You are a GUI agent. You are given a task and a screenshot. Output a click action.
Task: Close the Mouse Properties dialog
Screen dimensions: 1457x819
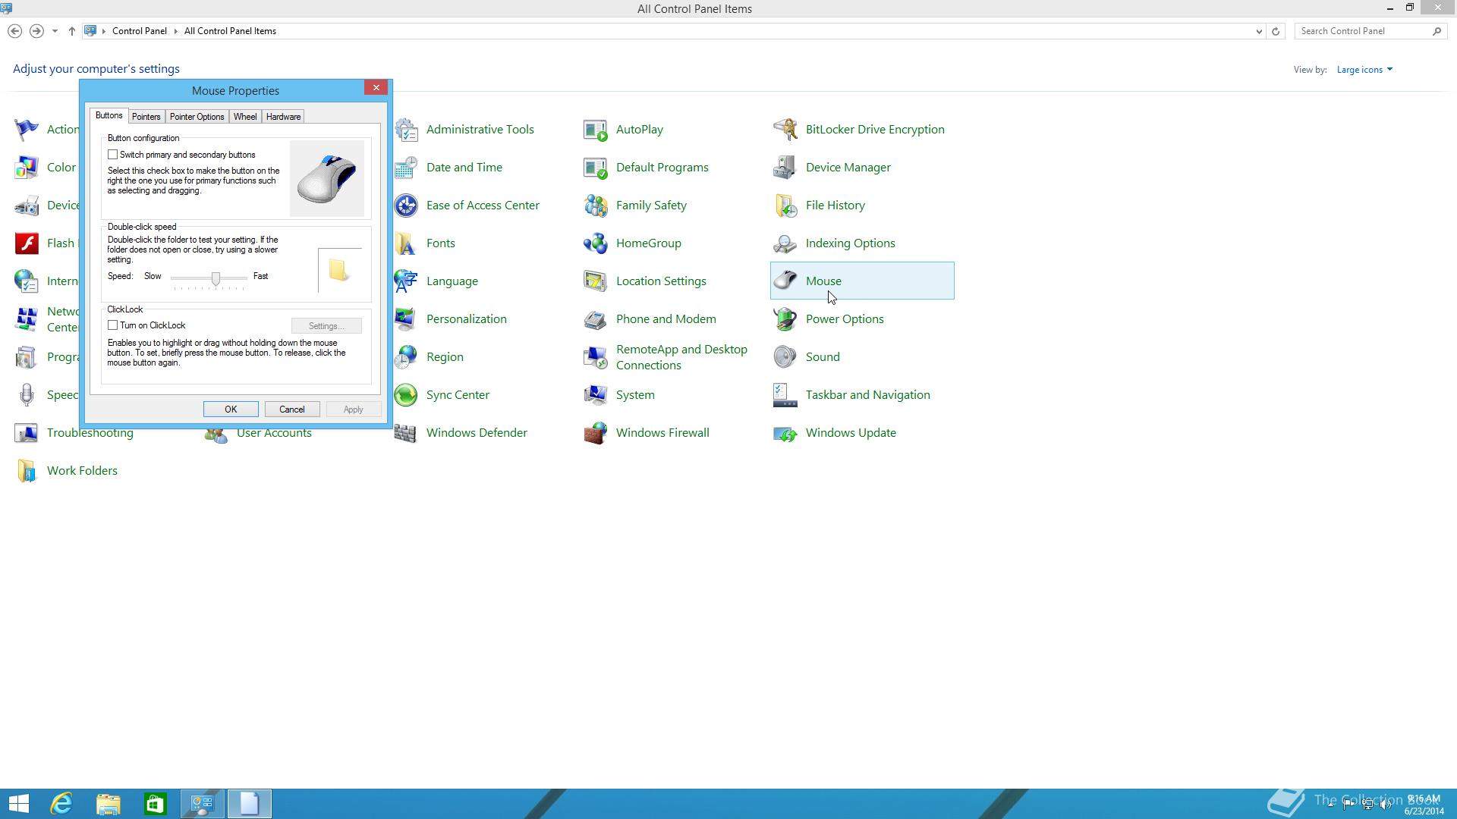click(376, 88)
